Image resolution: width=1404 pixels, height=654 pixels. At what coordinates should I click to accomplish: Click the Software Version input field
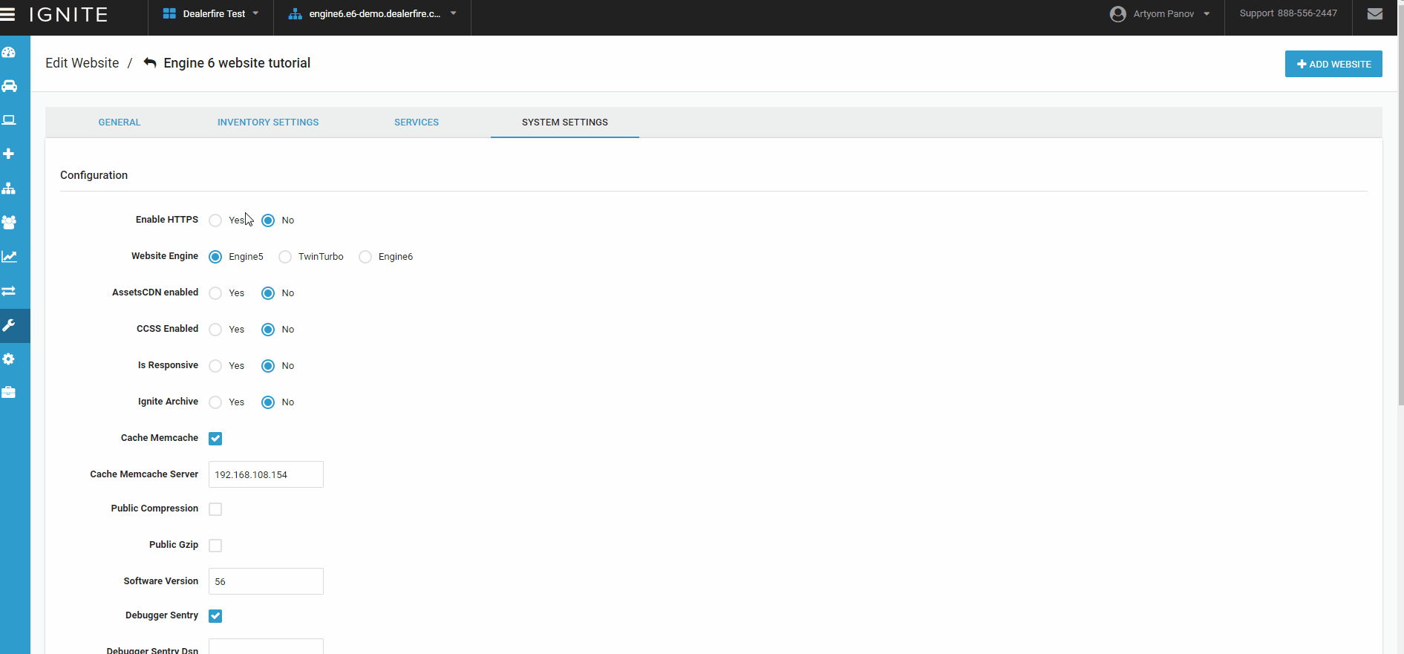266,581
